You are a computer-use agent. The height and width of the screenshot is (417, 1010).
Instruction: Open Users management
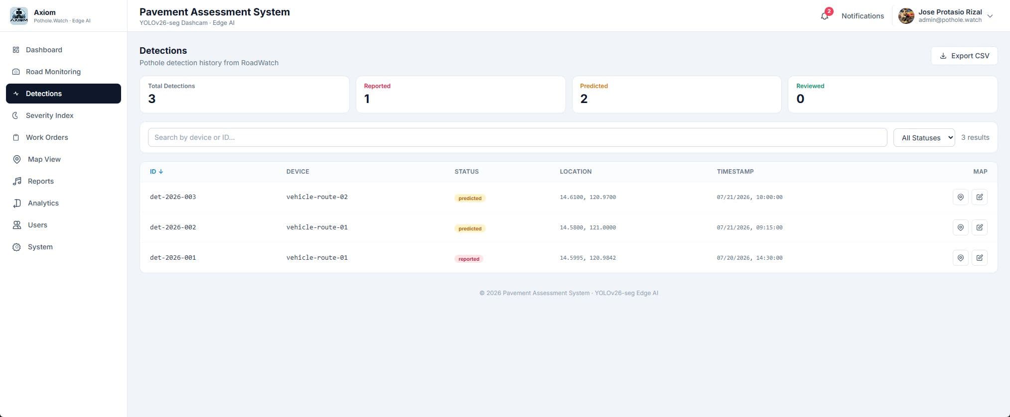(63, 225)
